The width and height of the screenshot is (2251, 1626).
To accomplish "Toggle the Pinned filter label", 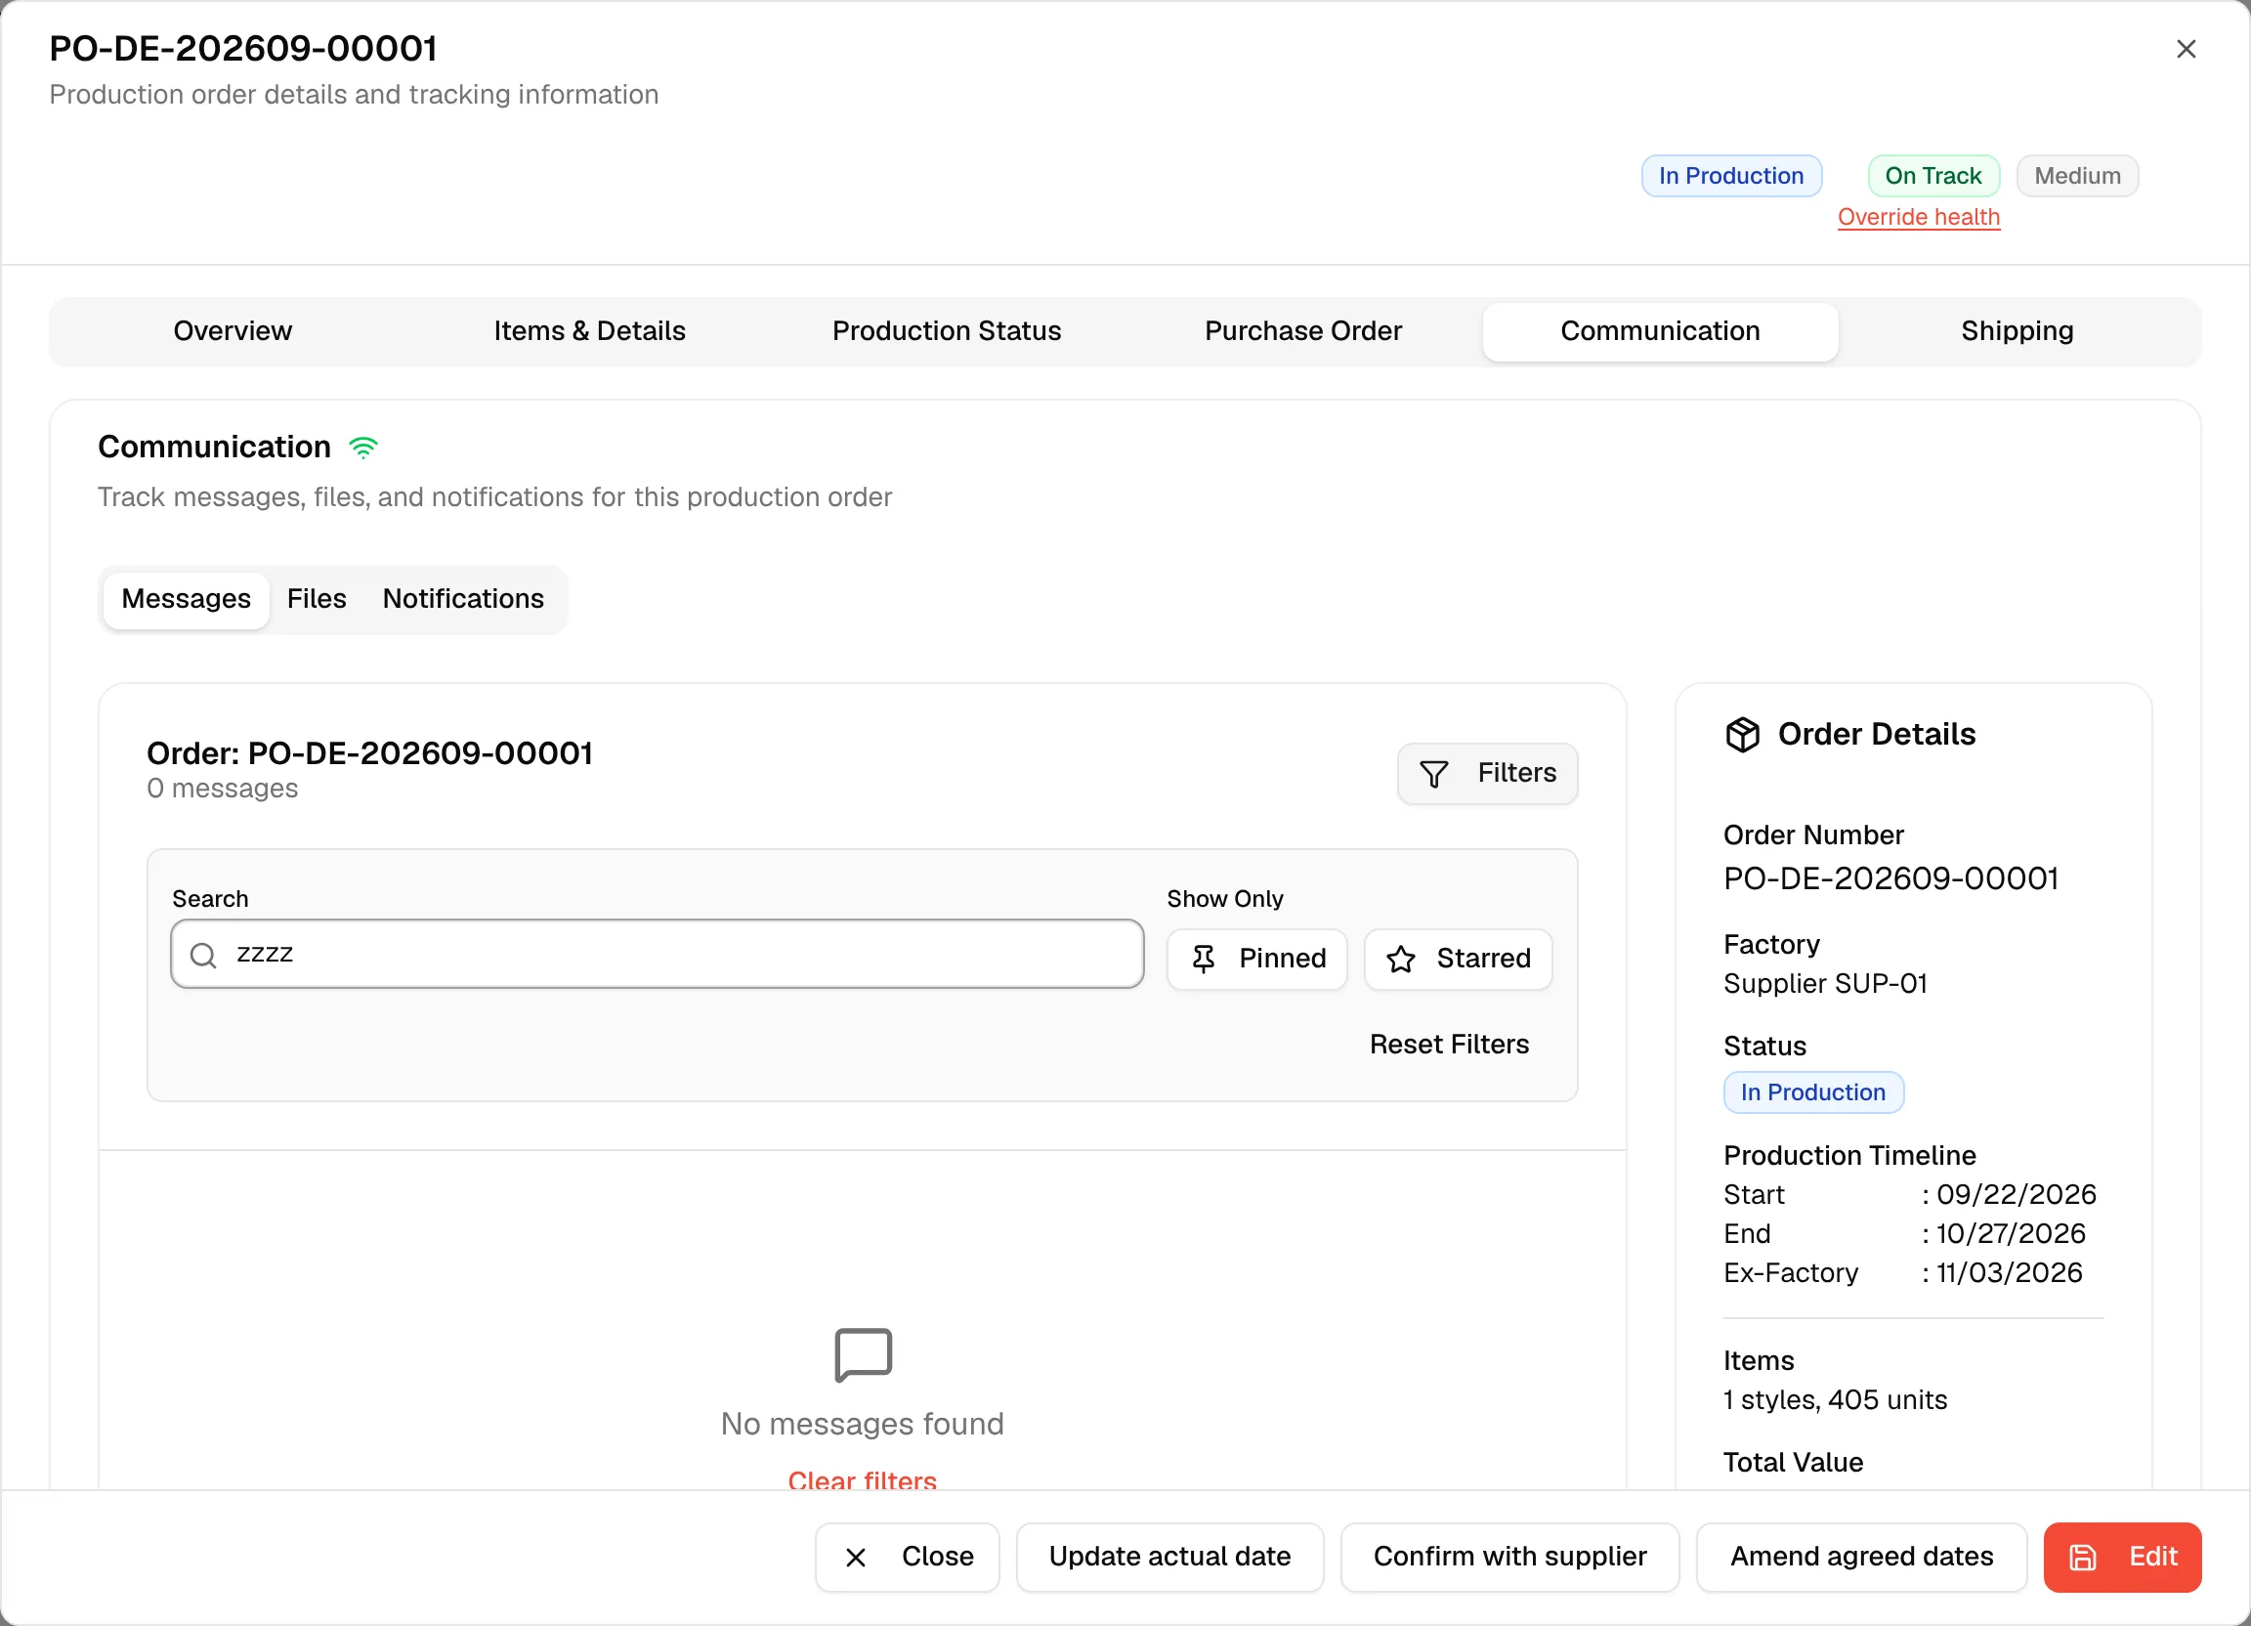I will pyautogui.click(x=1283, y=959).
